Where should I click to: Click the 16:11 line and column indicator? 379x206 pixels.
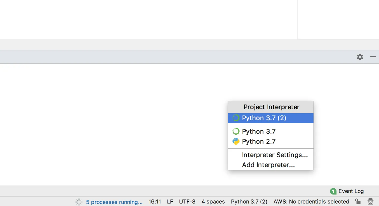click(x=154, y=202)
